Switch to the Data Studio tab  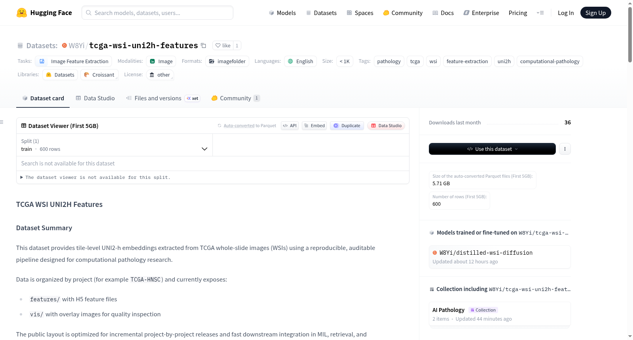point(95,98)
